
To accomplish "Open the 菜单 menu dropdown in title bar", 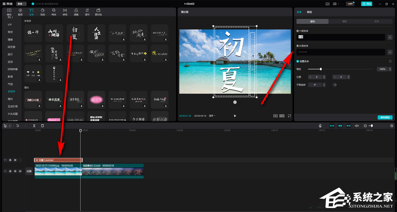I will coord(22,4).
